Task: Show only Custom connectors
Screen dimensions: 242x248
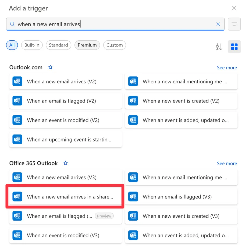Action: 115,45
